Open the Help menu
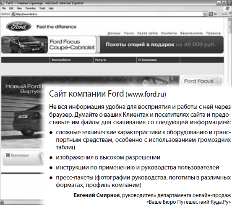Screen dimensions: 232x205 pyautogui.click(x=51, y=8)
